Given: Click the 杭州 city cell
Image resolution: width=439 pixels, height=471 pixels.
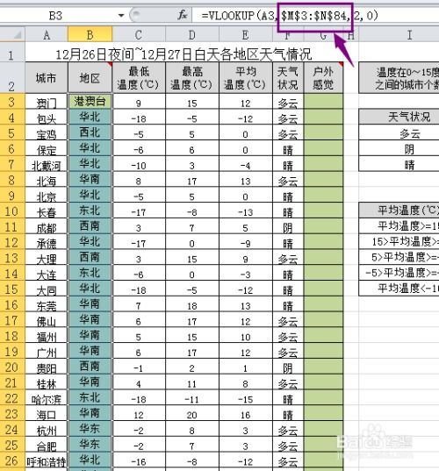Looking at the screenshot, I should click(x=47, y=430).
